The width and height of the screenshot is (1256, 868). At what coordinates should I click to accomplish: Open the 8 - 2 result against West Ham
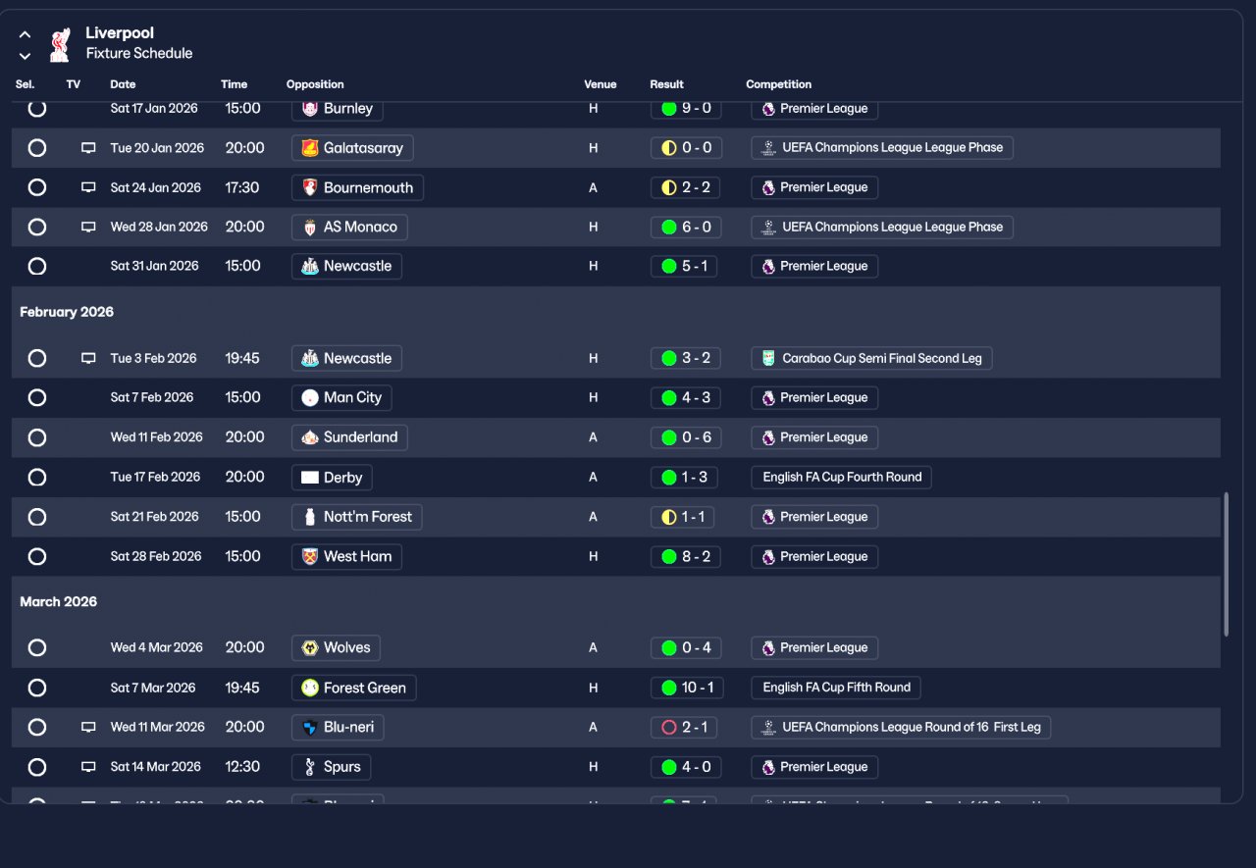tap(686, 556)
